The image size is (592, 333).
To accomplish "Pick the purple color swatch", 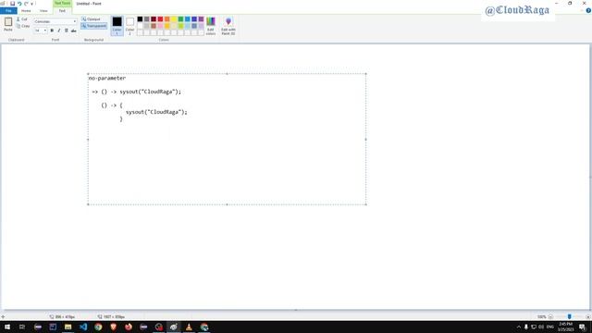I will tap(201, 18).
